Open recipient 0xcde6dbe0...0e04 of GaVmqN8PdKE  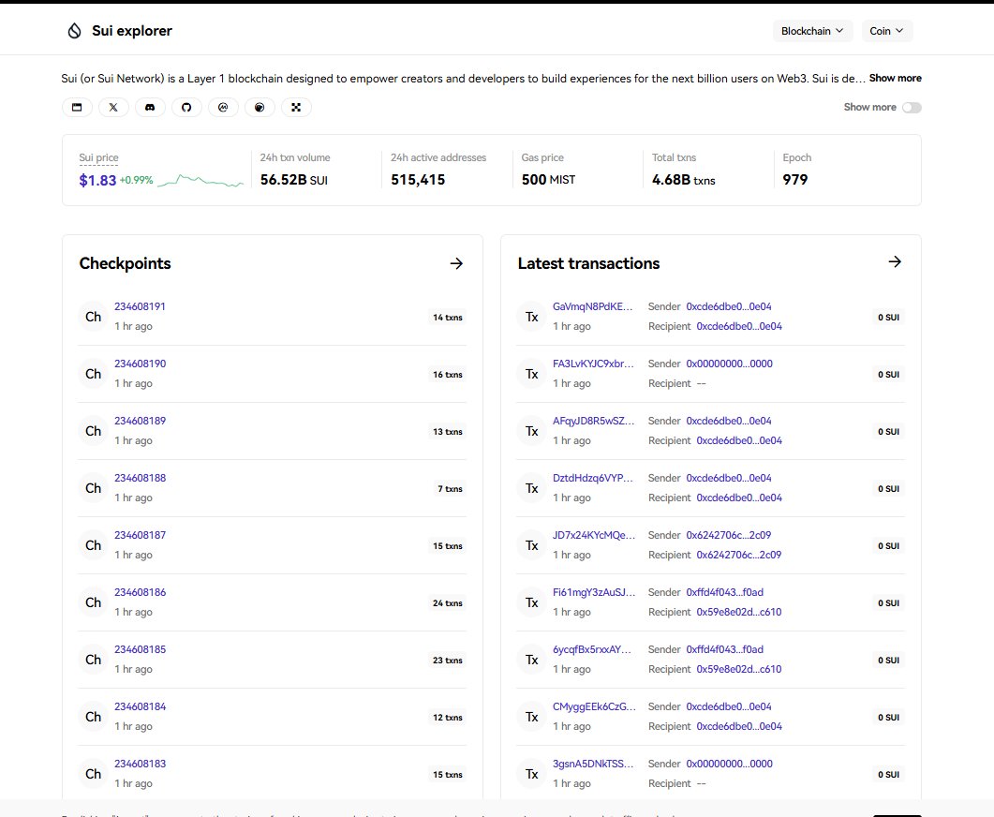tap(739, 326)
